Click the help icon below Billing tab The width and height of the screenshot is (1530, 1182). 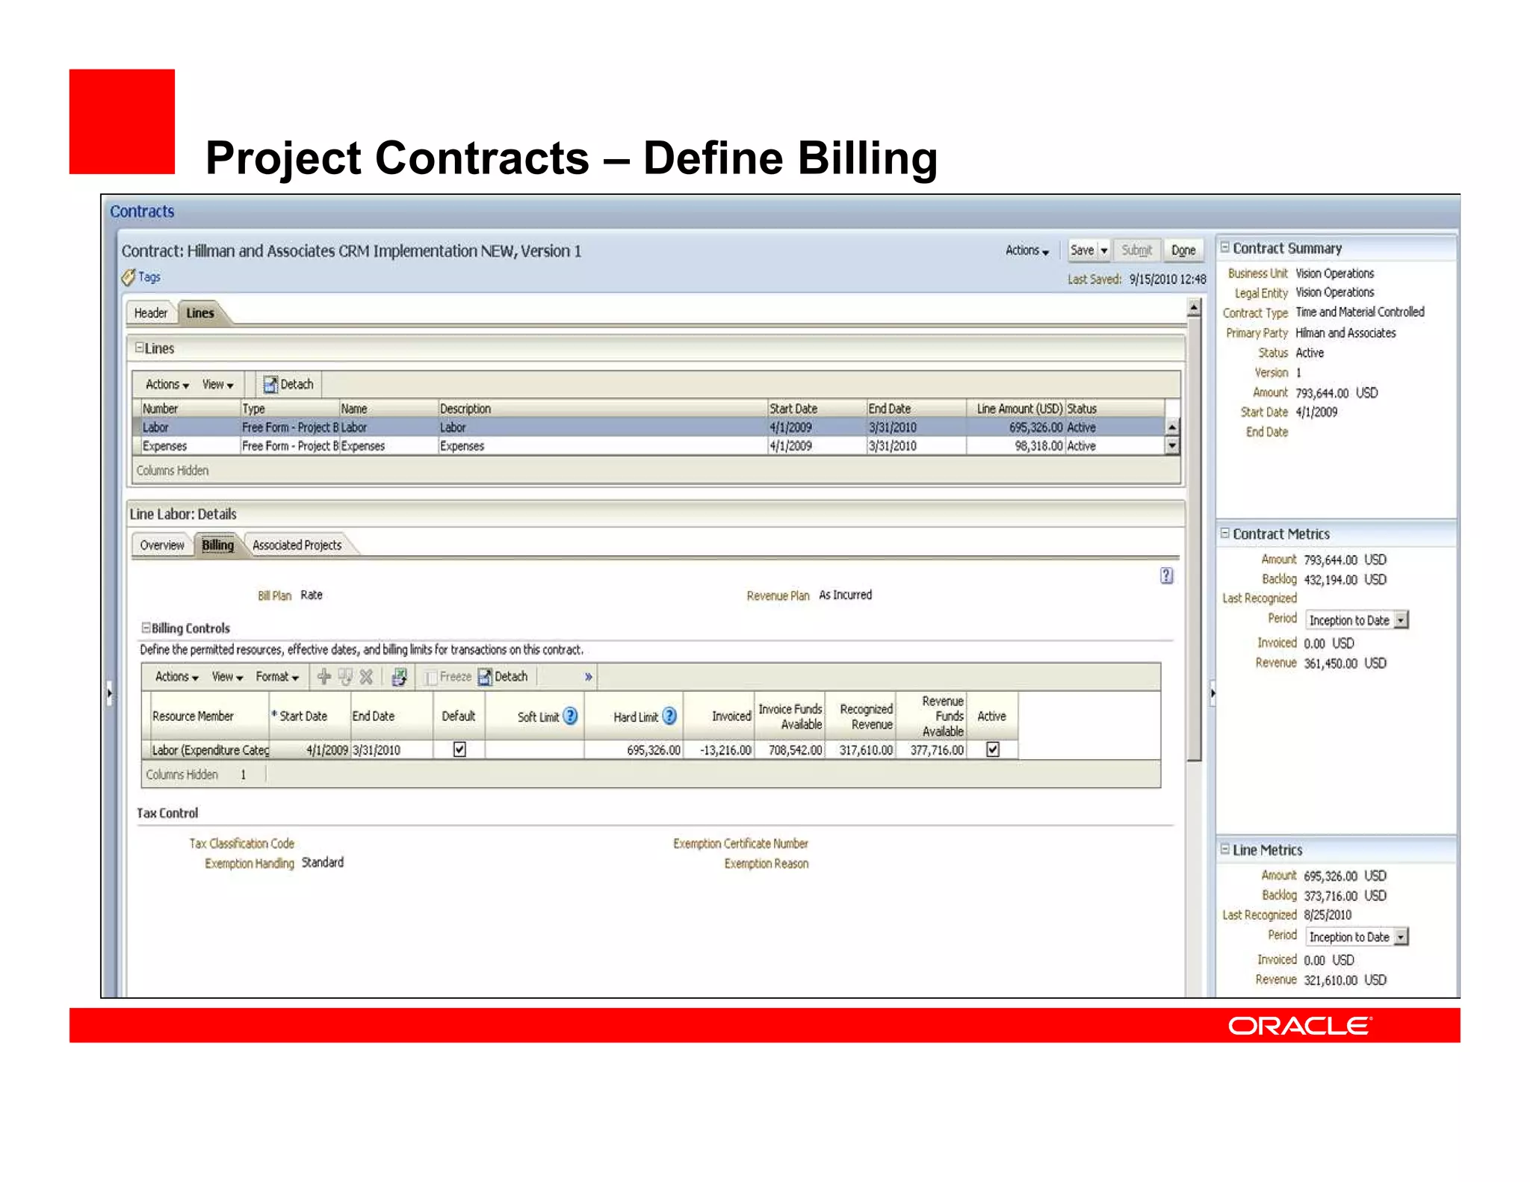pos(1166,575)
